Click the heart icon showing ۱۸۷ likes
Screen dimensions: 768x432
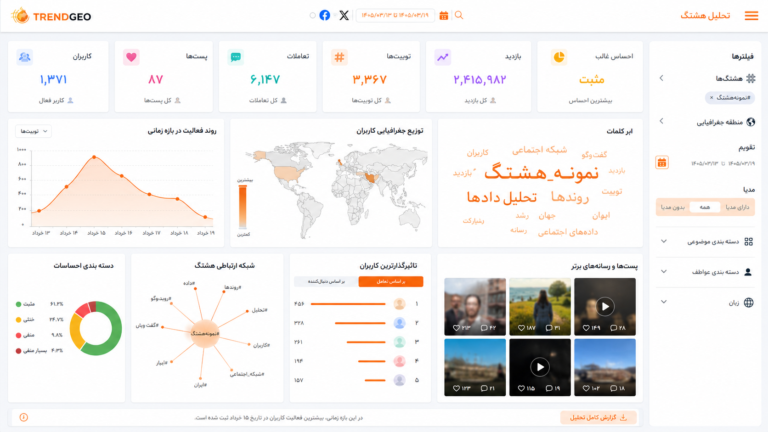[521, 328]
